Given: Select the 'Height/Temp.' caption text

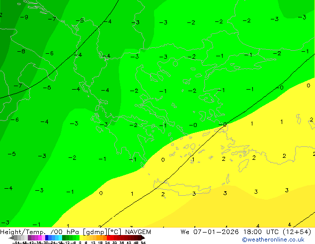Looking at the screenshot, I should pyautogui.click(x=22, y=232).
